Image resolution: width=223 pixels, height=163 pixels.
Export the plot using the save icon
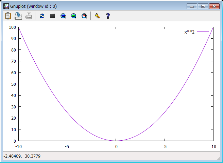pos(18,16)
